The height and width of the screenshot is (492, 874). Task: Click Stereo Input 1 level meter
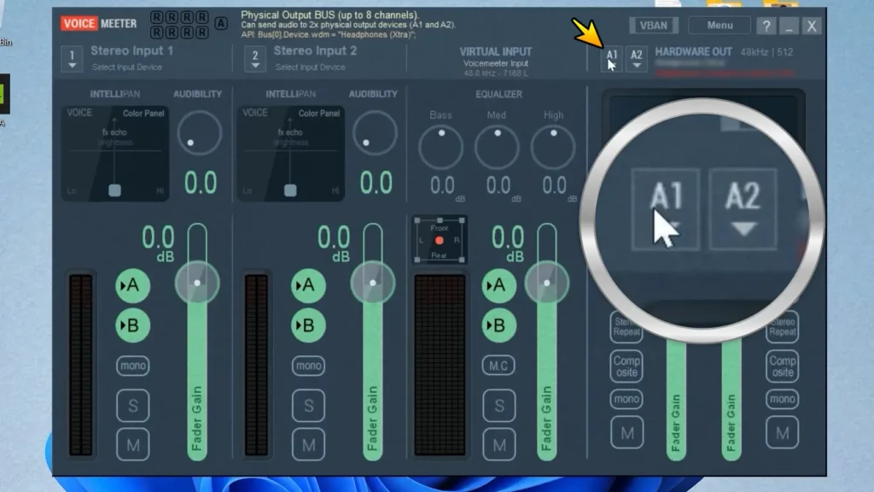click(x=81, y=365)
